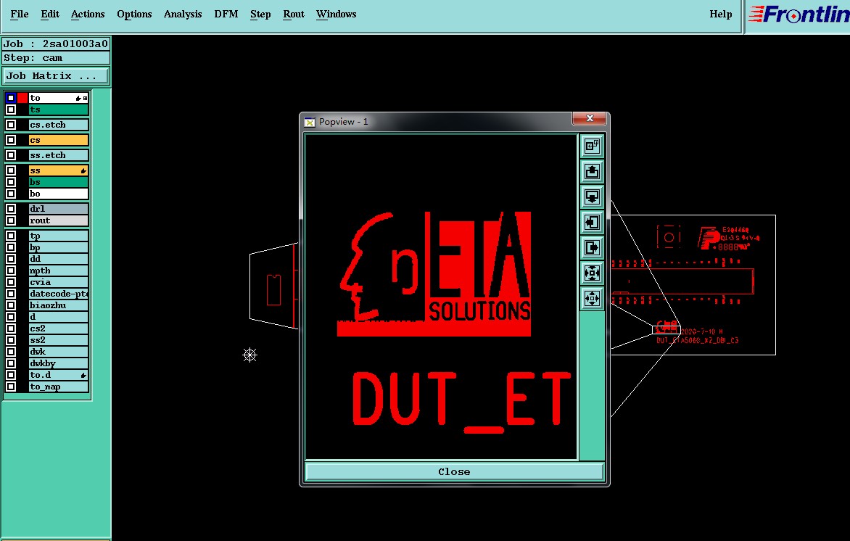Select layer name bs
This screenshot has height=541, width=850.
tap(59, 182)
